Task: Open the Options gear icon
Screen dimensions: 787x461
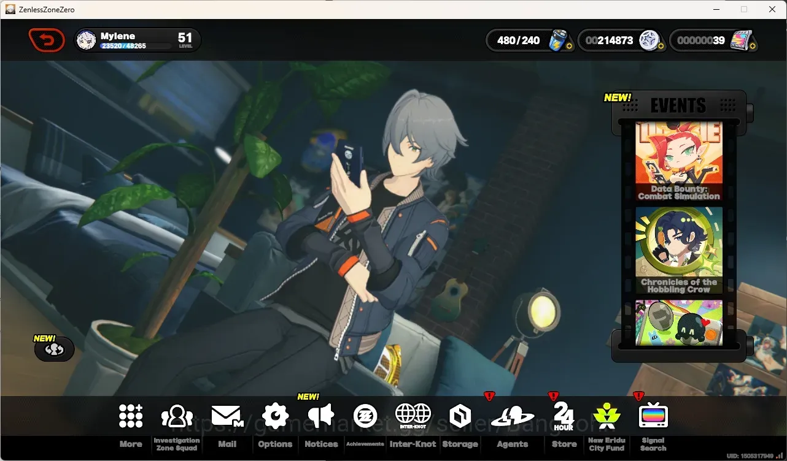Action: point(275,416)
